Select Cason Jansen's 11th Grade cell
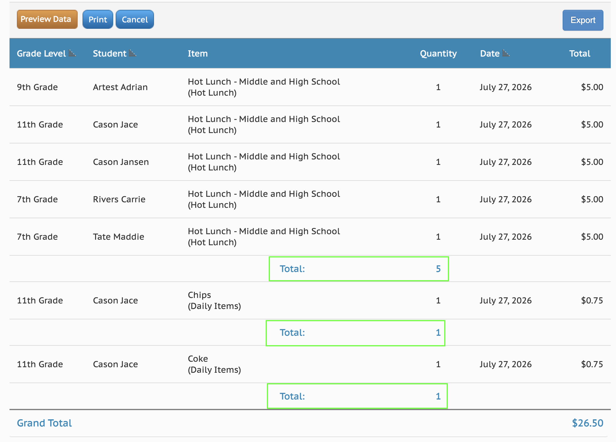The width and height of the screenshot is (616, 442). point(40,162)
